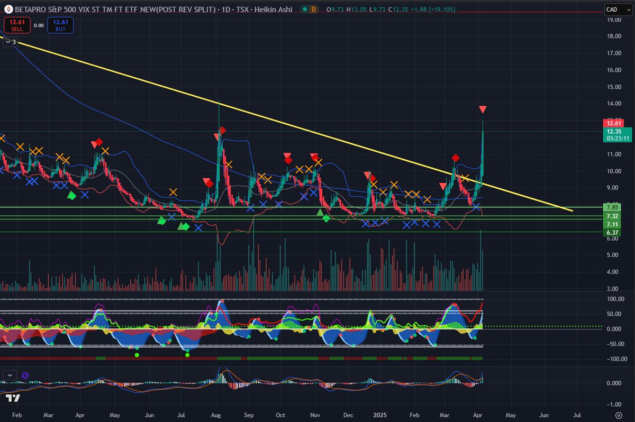Click the red 12.61 price label
This screenshot has height=422, width=635.
[x=614, y=123]
